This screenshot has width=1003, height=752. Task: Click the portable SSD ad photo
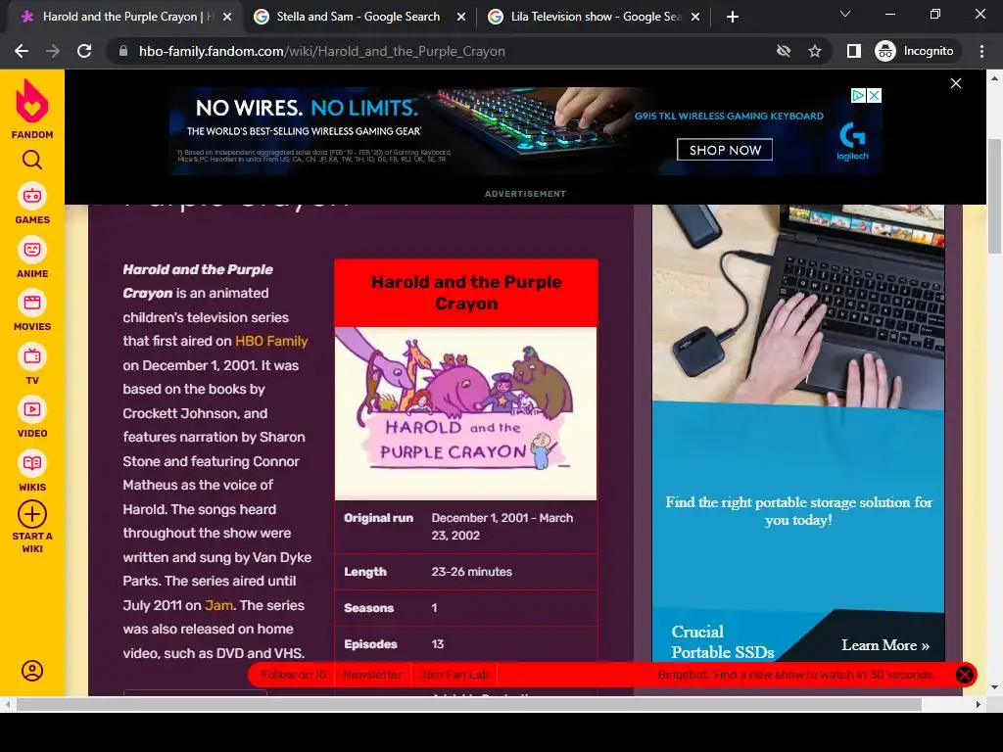click(x=798, y=305)
